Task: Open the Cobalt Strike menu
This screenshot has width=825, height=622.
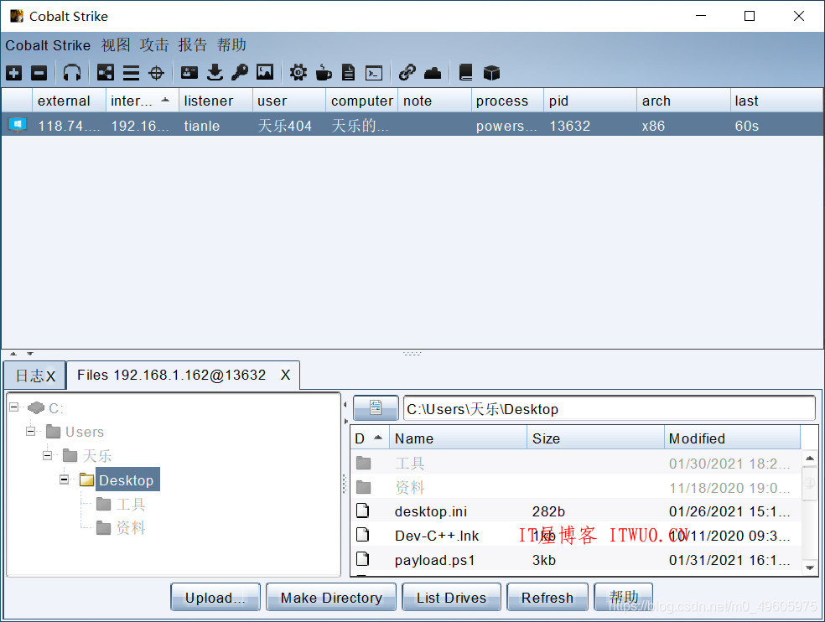Action: point(48,45)
